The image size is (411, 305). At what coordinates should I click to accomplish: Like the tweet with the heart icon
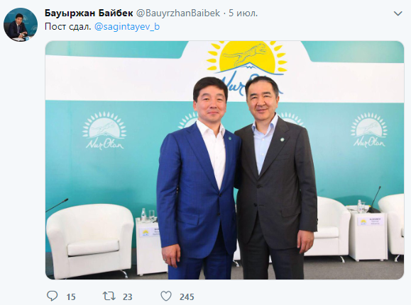pyautogui.click(x=166, y=296)
